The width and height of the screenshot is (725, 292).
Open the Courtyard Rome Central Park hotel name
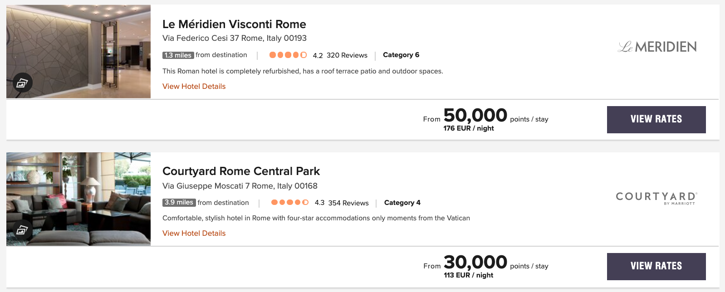[x=241, y=171]
